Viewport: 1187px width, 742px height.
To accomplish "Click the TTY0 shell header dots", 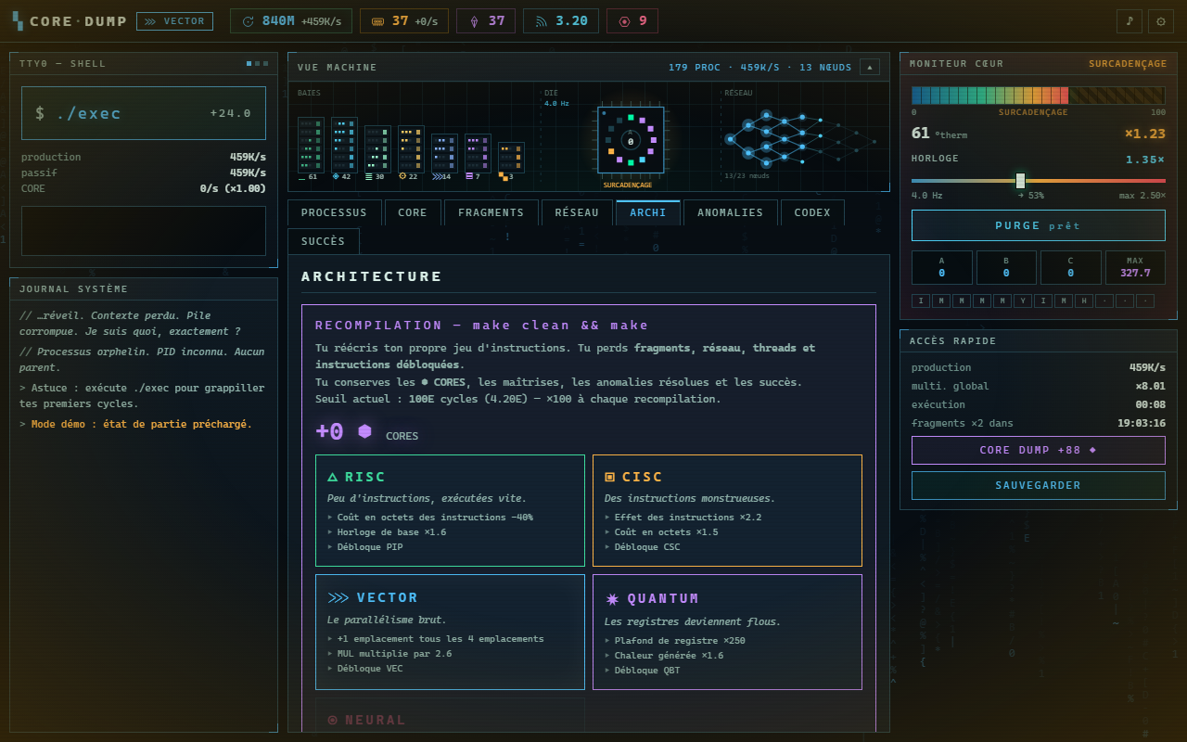I will pos(258,63).
